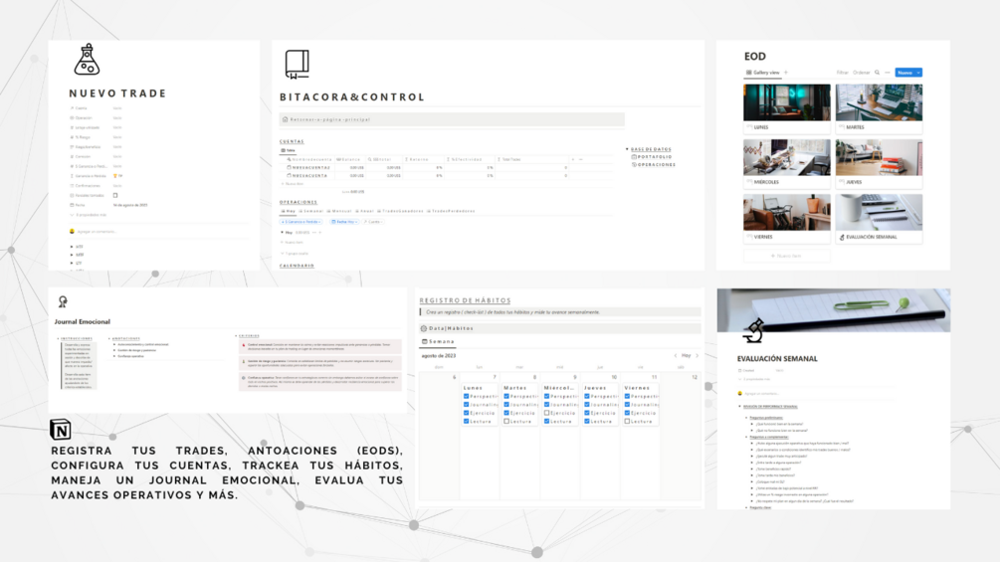Click the black Notion logo icon
Image resolution: width=1000 pixels, height=562 pixels.
(61, 430)
